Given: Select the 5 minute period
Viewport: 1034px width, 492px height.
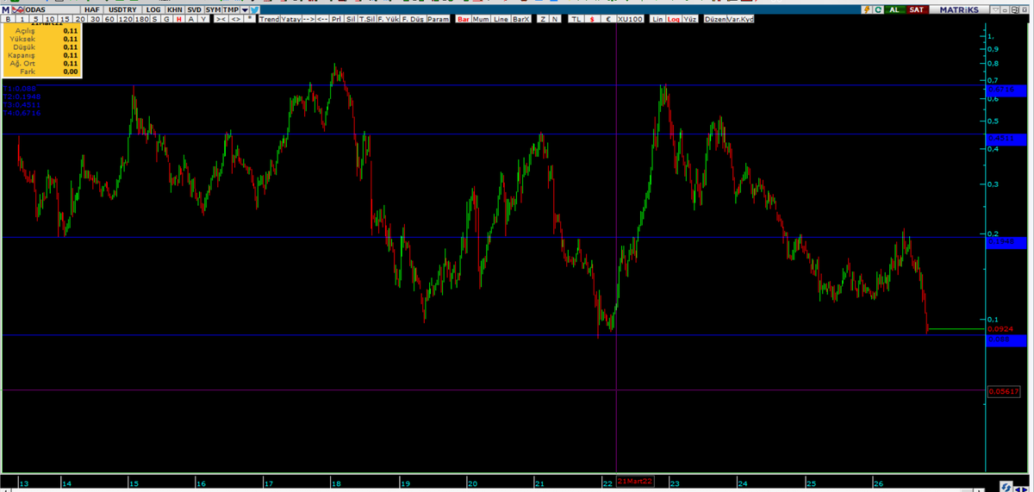Looking at the screenshot, I should [36, 19].
